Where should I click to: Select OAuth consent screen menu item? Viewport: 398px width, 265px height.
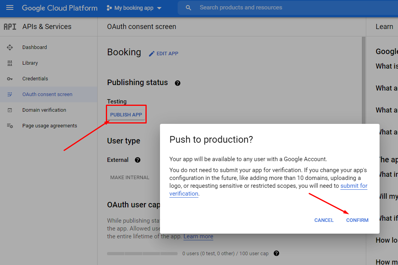click(x=47, y=94)
